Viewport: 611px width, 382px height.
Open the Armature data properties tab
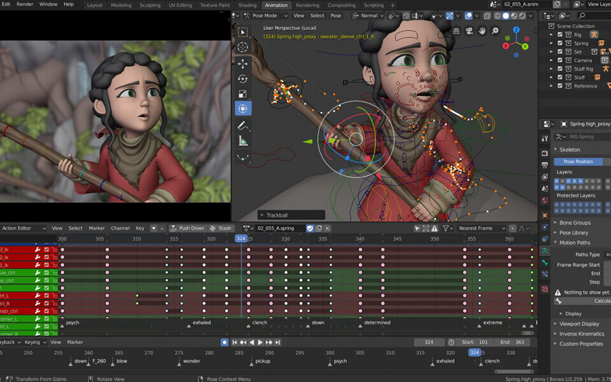click(545, 251)
